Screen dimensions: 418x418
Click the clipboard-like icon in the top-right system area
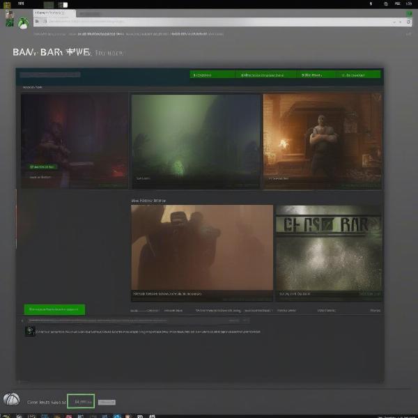[386, 3]
